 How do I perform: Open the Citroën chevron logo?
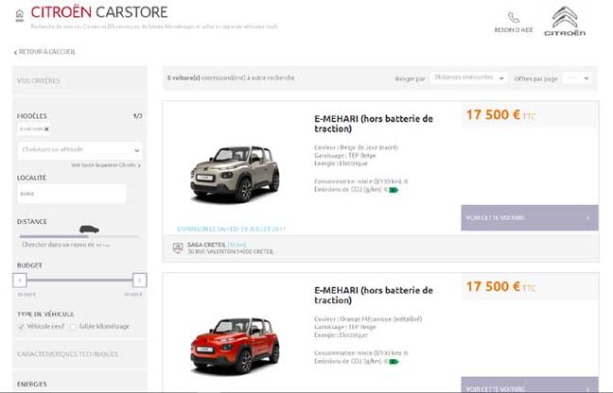[x=565, y=22]
